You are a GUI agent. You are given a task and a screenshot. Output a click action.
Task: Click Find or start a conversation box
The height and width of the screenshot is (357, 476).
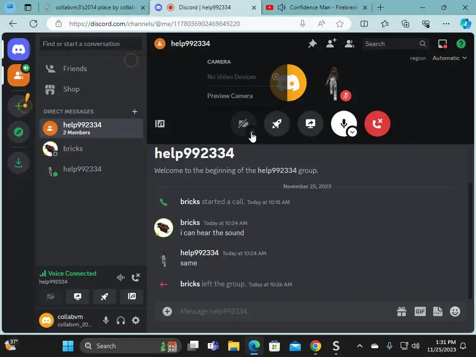coord(91,44)
